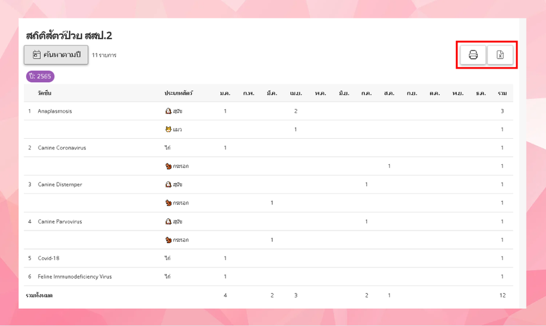The width and height of the screenshot is (546, 326).
Task: Select the Covid-18 disease name
Action: [49, 258]
